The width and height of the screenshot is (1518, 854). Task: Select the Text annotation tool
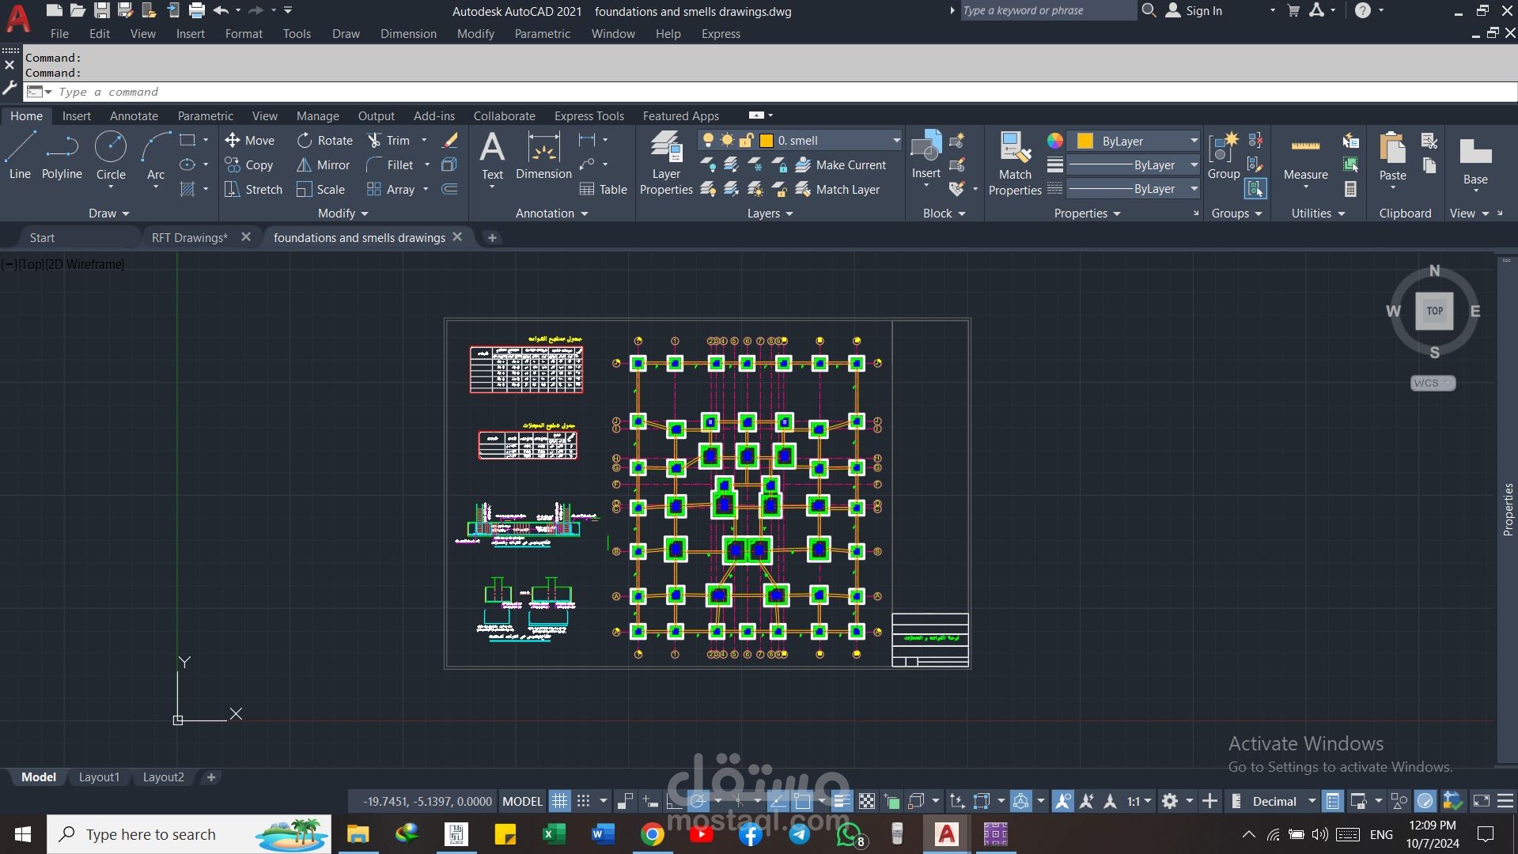492,157
